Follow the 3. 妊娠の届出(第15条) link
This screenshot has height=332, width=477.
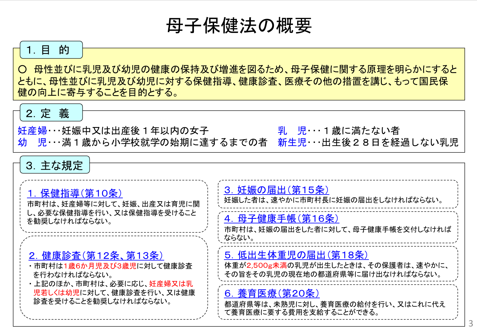[x=277, y=190]
